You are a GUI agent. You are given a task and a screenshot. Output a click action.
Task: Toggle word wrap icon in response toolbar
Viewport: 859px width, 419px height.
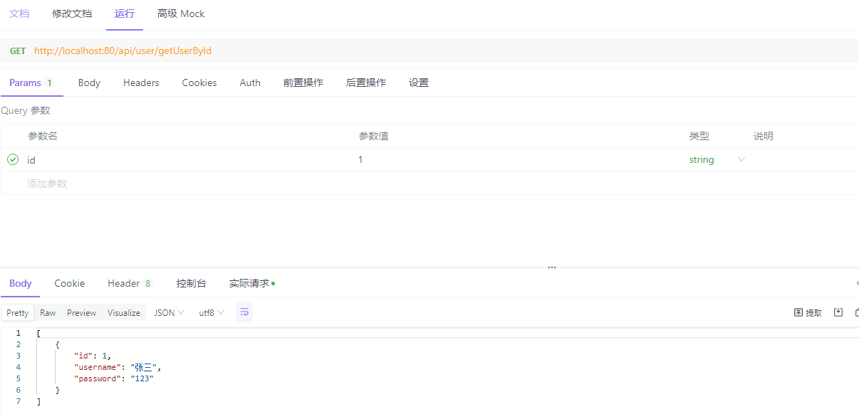click(x=244, y=312)
